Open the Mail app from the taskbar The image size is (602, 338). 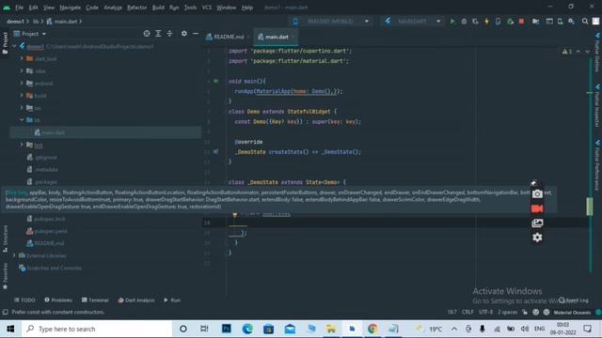pos(290,329)
